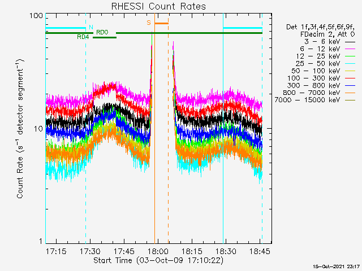Click the cyan 'N' night flag label
The width and height of the screenshot is (362, 271).
(x=91, y=28)
